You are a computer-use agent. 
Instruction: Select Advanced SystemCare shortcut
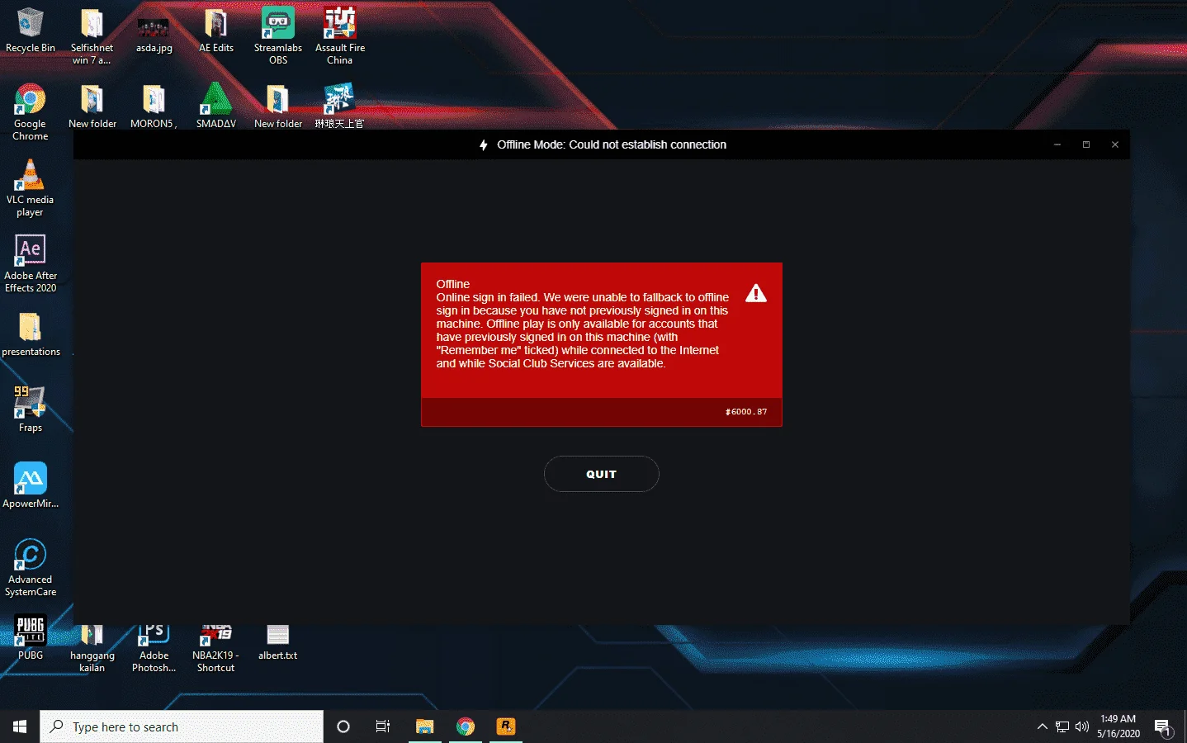31,568
